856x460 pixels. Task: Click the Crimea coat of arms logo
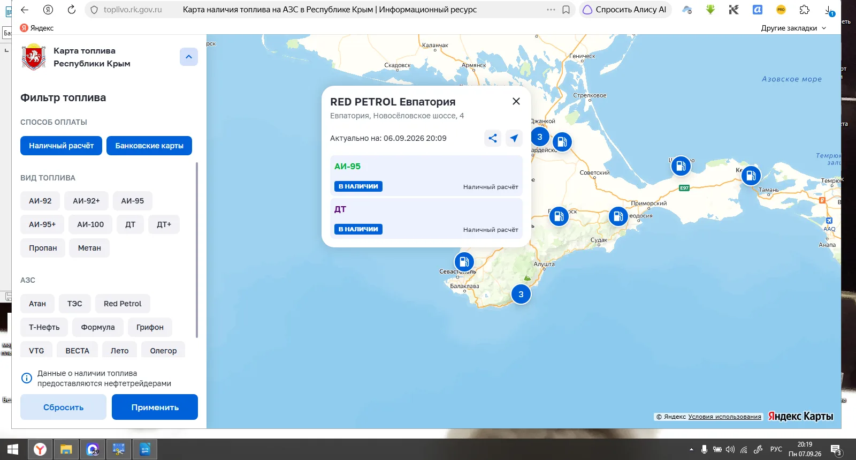(x=34, y=57)
